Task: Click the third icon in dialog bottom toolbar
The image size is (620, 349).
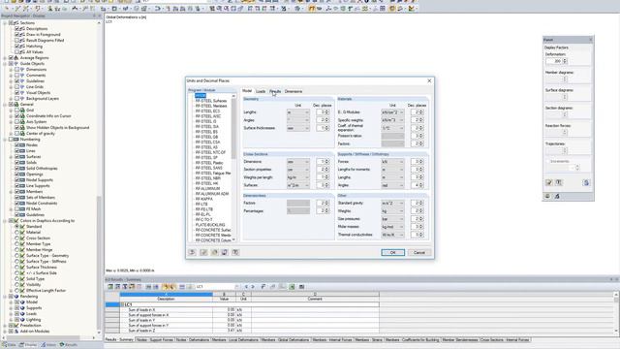Action: (x=214, y=252)
